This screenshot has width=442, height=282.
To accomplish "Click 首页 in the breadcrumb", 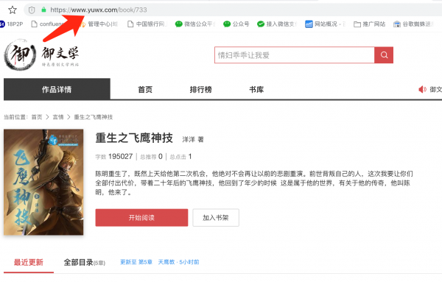I will coord(37,117).
